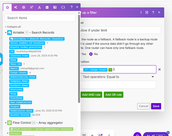Open the custom variables braces tab
The width and height of the screenshot is (172, 136).
click(63, 7)
